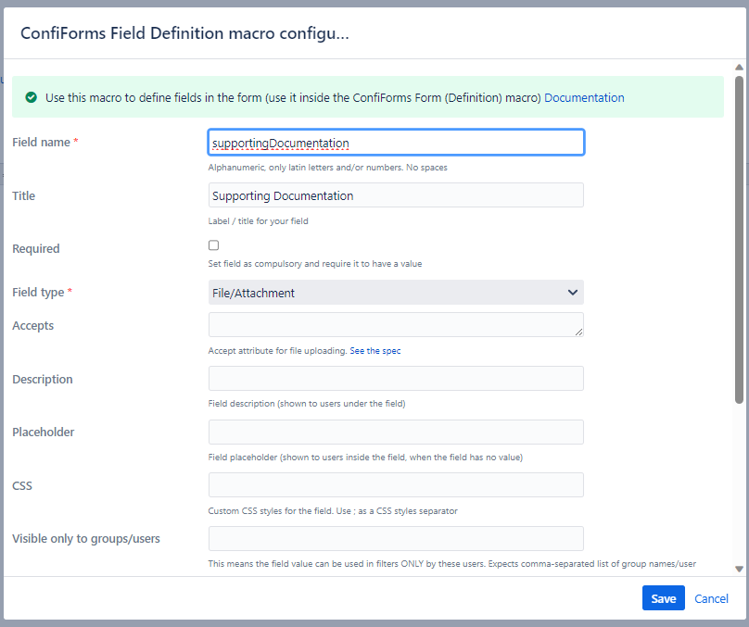
Task: Click the Accepts text area
Action: coord(396,325)
